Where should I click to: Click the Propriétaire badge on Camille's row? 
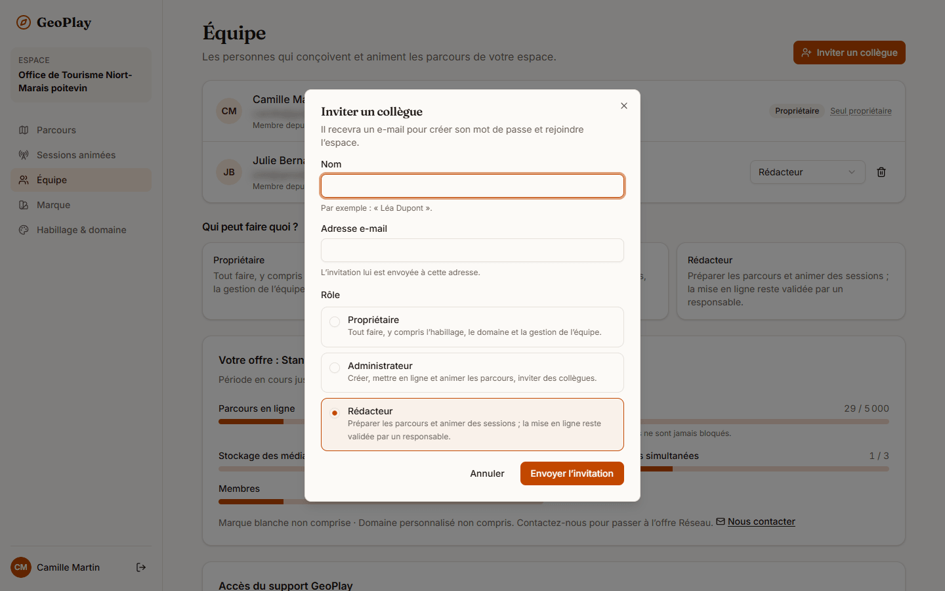797,111
